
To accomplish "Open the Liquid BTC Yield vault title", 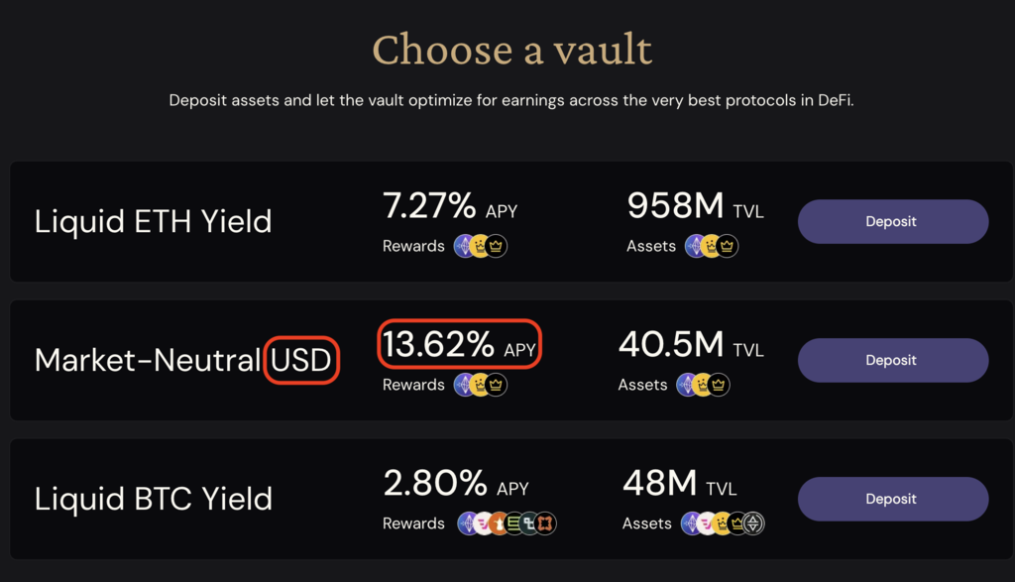I will click(x=153, y=499).
